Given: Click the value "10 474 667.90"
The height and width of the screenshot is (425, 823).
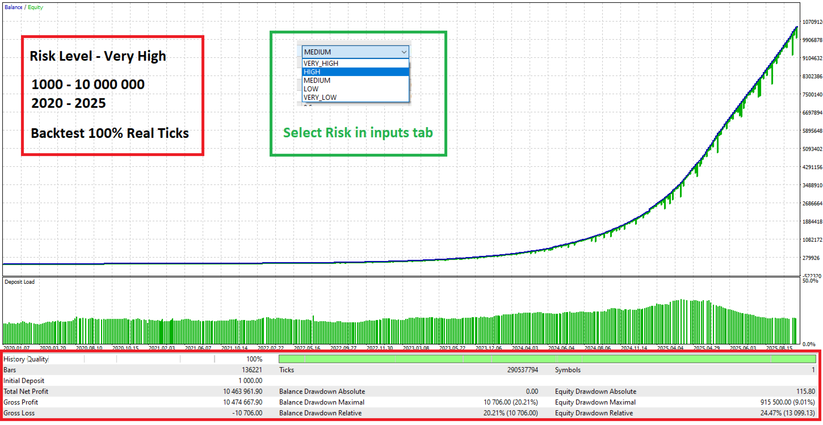Looking at the screenshot, I should 242,402.
